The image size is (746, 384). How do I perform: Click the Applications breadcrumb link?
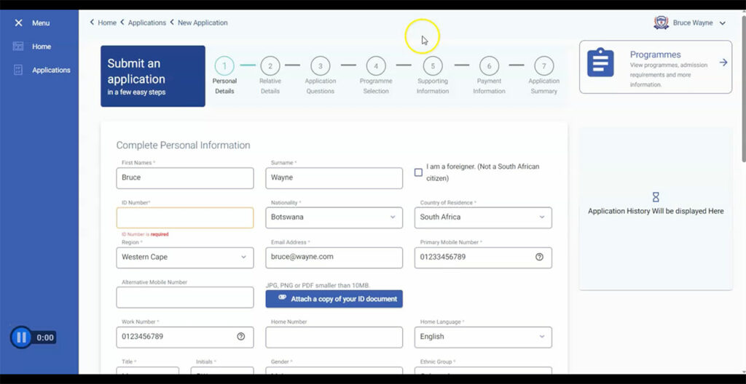pos(146,23)
